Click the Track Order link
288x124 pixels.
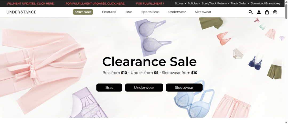tap(239, 3)
